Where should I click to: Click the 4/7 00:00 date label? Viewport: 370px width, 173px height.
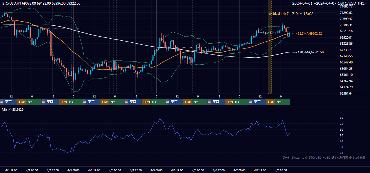[x=239, y=170]
